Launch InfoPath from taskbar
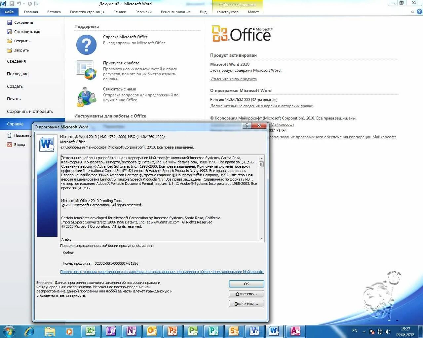 pos(111,331)
